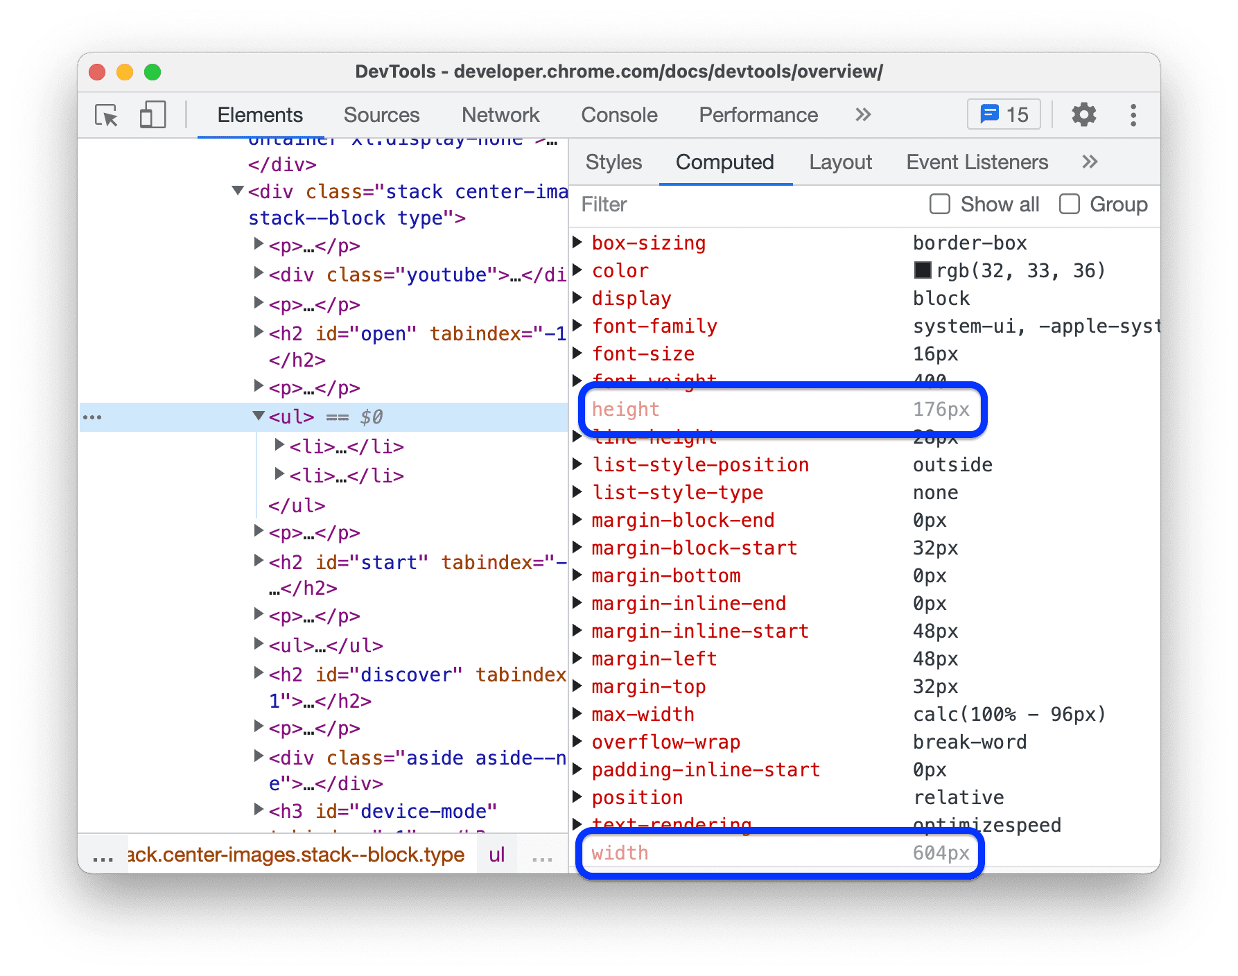The image size is (1238, 976).
Task: Click the ul breadcrumb at the bottom
Action: [496, 855]
